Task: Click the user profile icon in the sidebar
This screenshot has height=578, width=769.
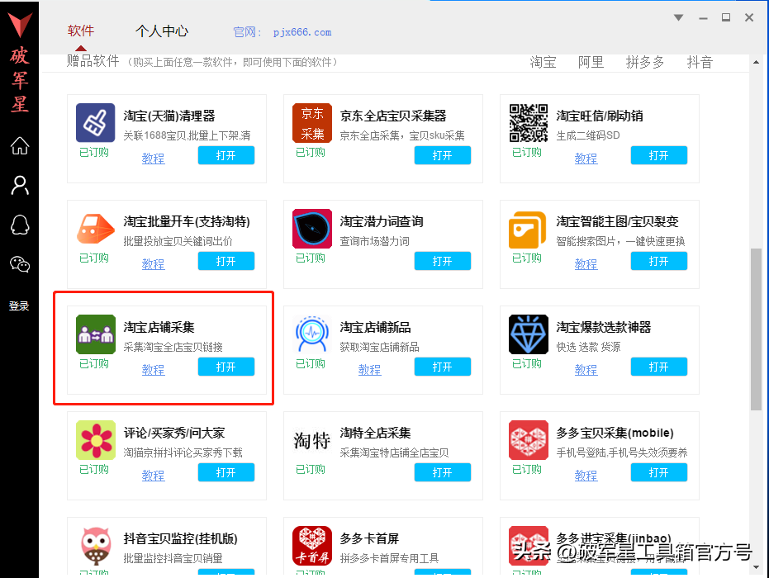Action: pos(19,185)
